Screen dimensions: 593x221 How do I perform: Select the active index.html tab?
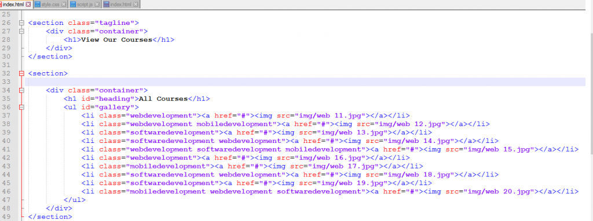[x=16, y=4]
